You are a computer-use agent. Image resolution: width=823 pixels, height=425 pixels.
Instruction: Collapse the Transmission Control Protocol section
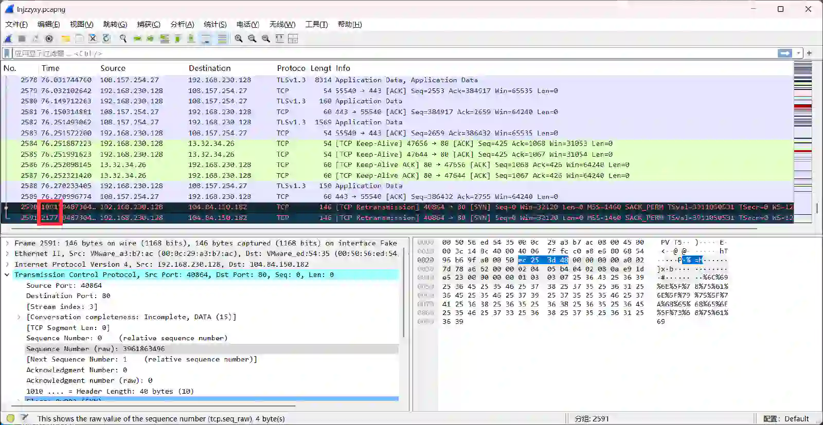tap(7, 275)
